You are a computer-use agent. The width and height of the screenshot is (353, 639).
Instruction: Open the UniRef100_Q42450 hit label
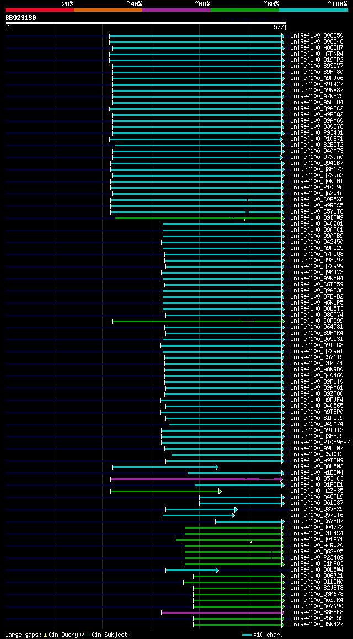tap(317, 242)
